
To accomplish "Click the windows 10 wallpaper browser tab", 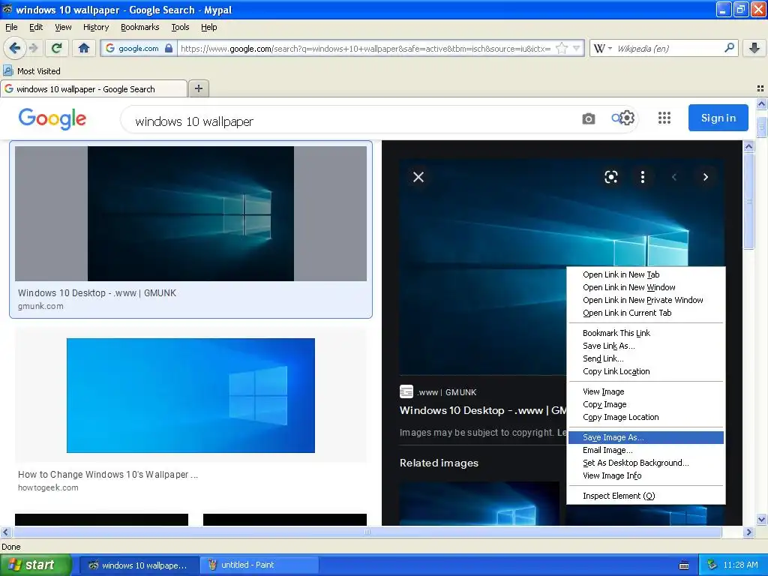I will [x=94, y=88].
